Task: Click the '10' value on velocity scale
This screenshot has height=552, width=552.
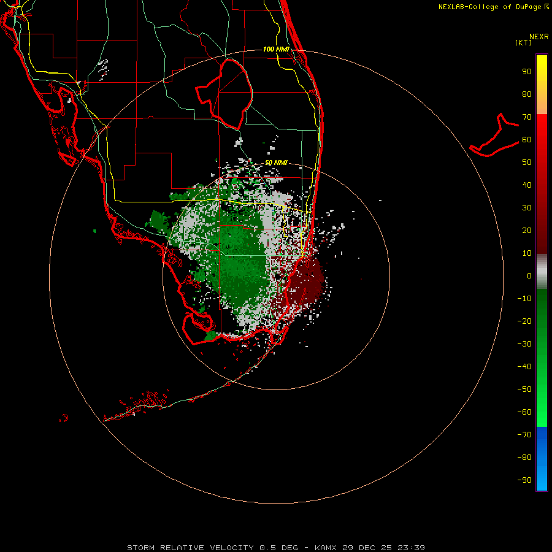Action: click(x=527, y=253)
